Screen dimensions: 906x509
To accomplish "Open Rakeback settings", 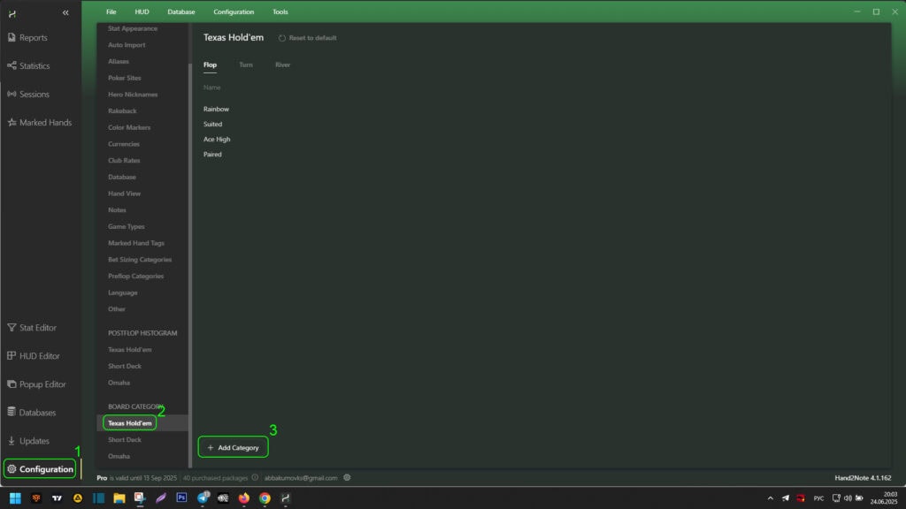I will 122,110.
